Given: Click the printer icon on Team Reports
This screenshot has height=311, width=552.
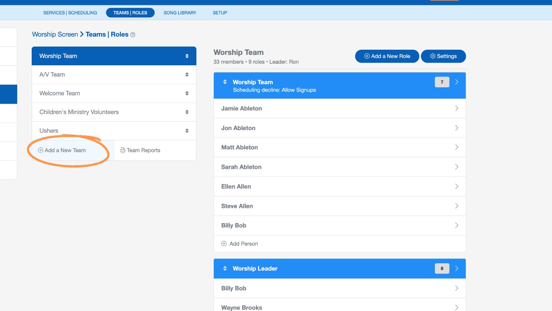Looking at the screenshot, I should [x=123, y=150].
